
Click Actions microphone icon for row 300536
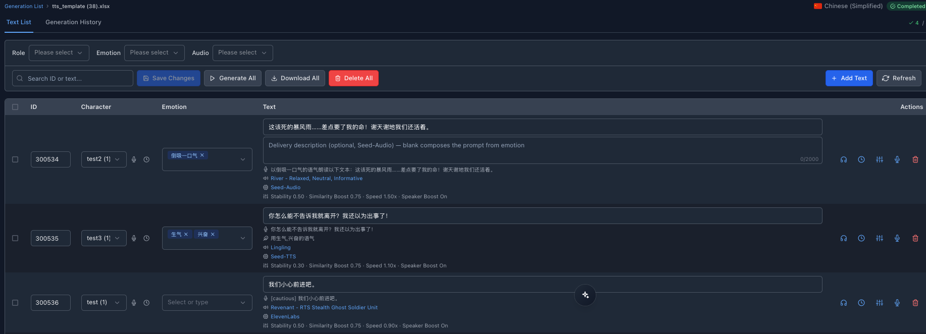[897, 303]
